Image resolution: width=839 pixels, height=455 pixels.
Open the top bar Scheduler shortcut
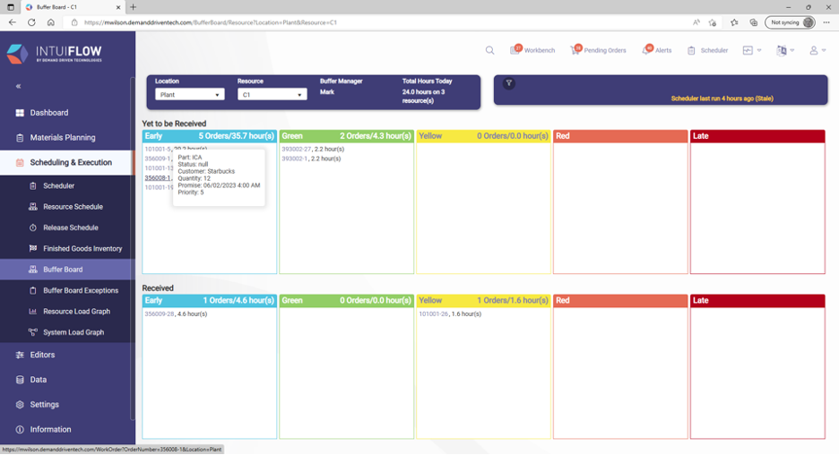(707, 50)
